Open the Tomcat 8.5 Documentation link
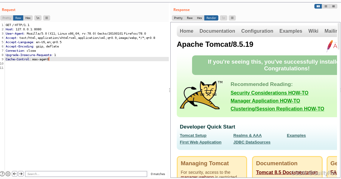Viewport: 341px width, 179px height. pos(287,173)
